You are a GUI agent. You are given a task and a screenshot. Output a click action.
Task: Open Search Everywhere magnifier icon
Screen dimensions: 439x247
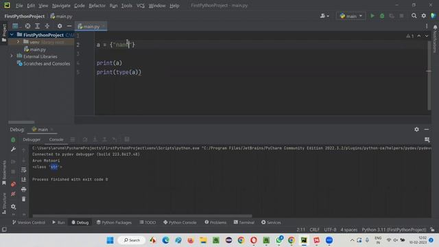414,16
